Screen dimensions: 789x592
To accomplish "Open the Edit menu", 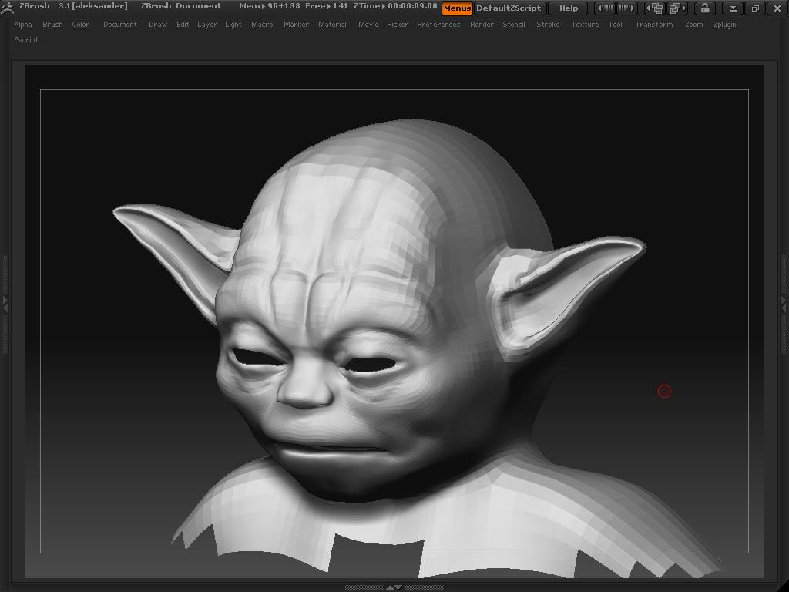I will click(183, 24).
